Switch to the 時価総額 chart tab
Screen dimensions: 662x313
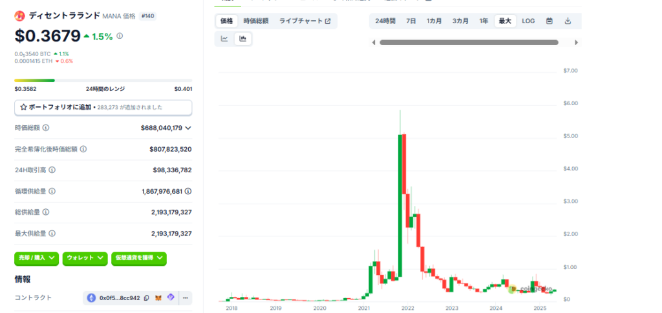click(x=256, y=21)
